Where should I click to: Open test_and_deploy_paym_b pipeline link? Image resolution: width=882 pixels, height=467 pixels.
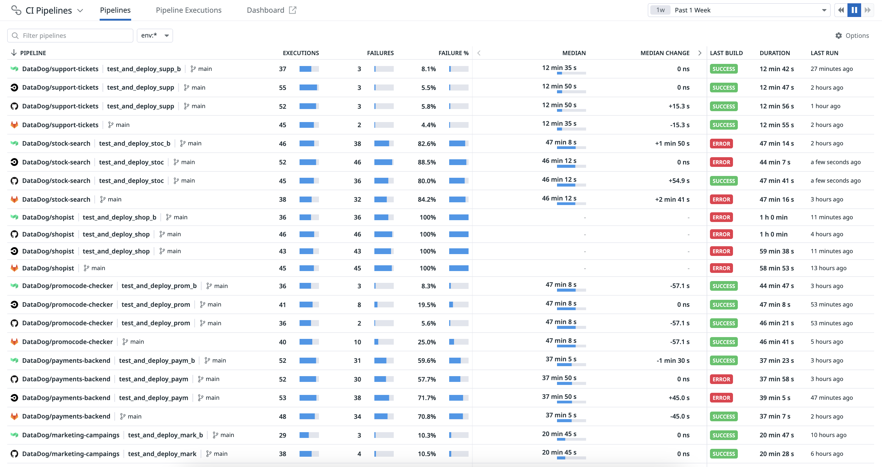tap(157, 360)
